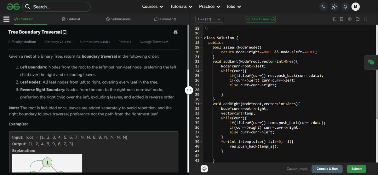Screen dimensions: 378x175
Task: Open the language translate icon
Action: coord(323,7)
